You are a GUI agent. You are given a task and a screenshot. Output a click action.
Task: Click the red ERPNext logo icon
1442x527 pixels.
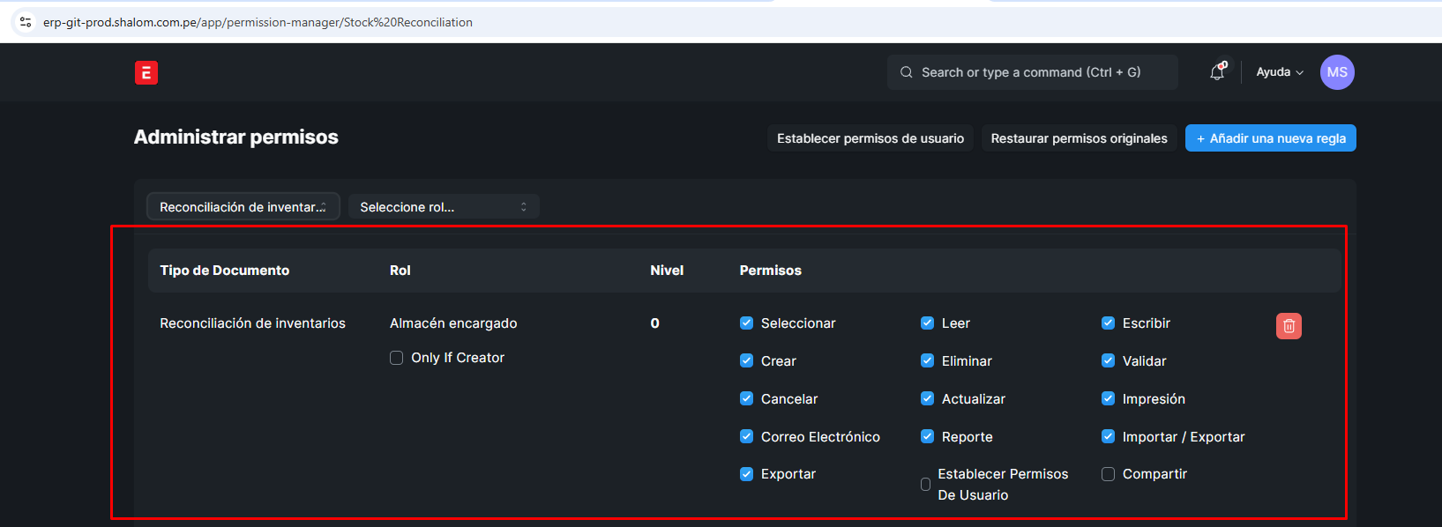[x=146, y=72]
